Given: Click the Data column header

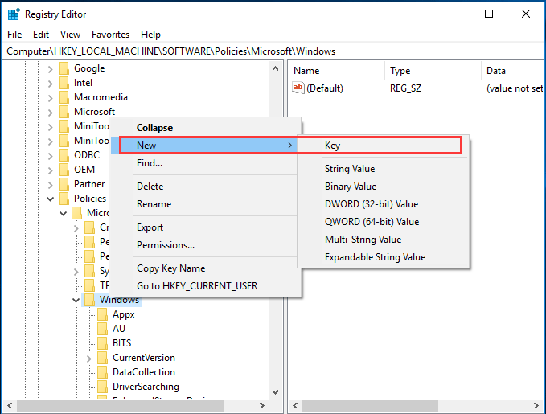Looking at the screenshot, I should 513,71.
